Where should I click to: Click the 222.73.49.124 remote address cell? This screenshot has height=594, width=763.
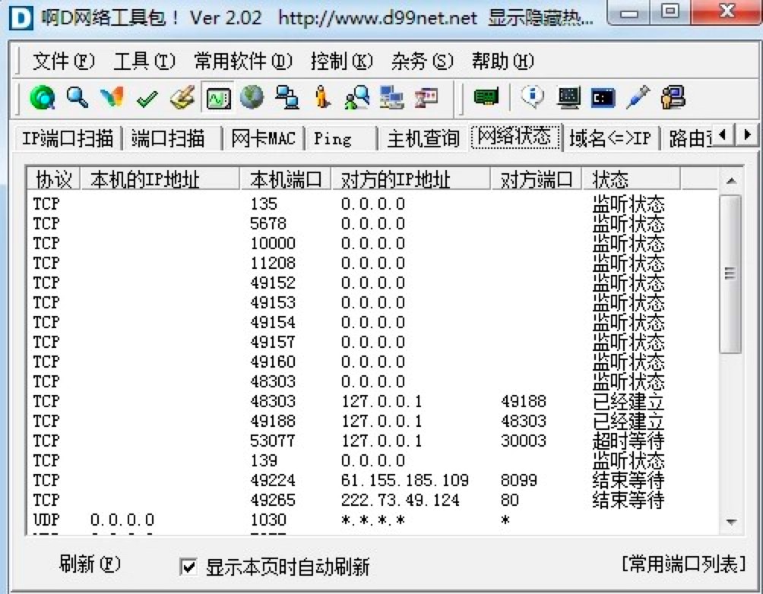tap(400, 500)
